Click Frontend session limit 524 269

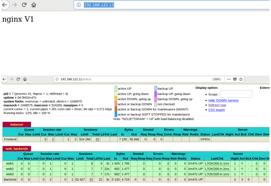[x=85, y=139]
